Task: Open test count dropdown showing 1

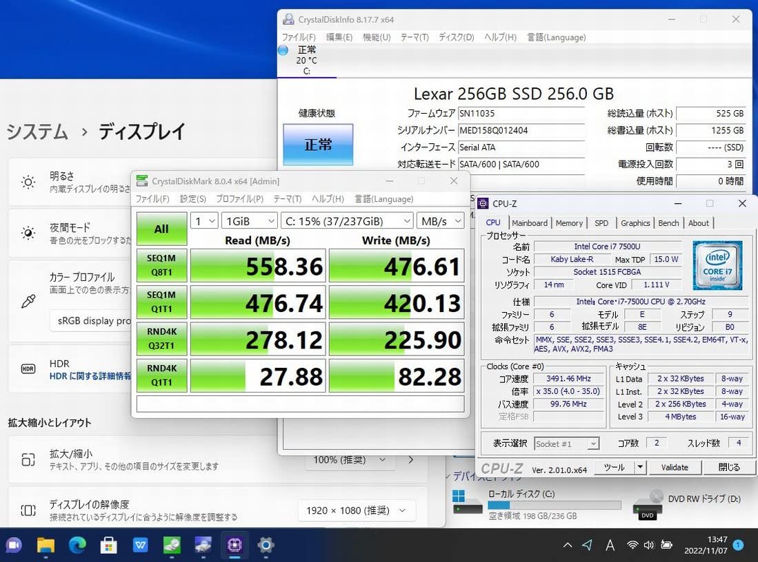Action: click(x=204, y=221)
